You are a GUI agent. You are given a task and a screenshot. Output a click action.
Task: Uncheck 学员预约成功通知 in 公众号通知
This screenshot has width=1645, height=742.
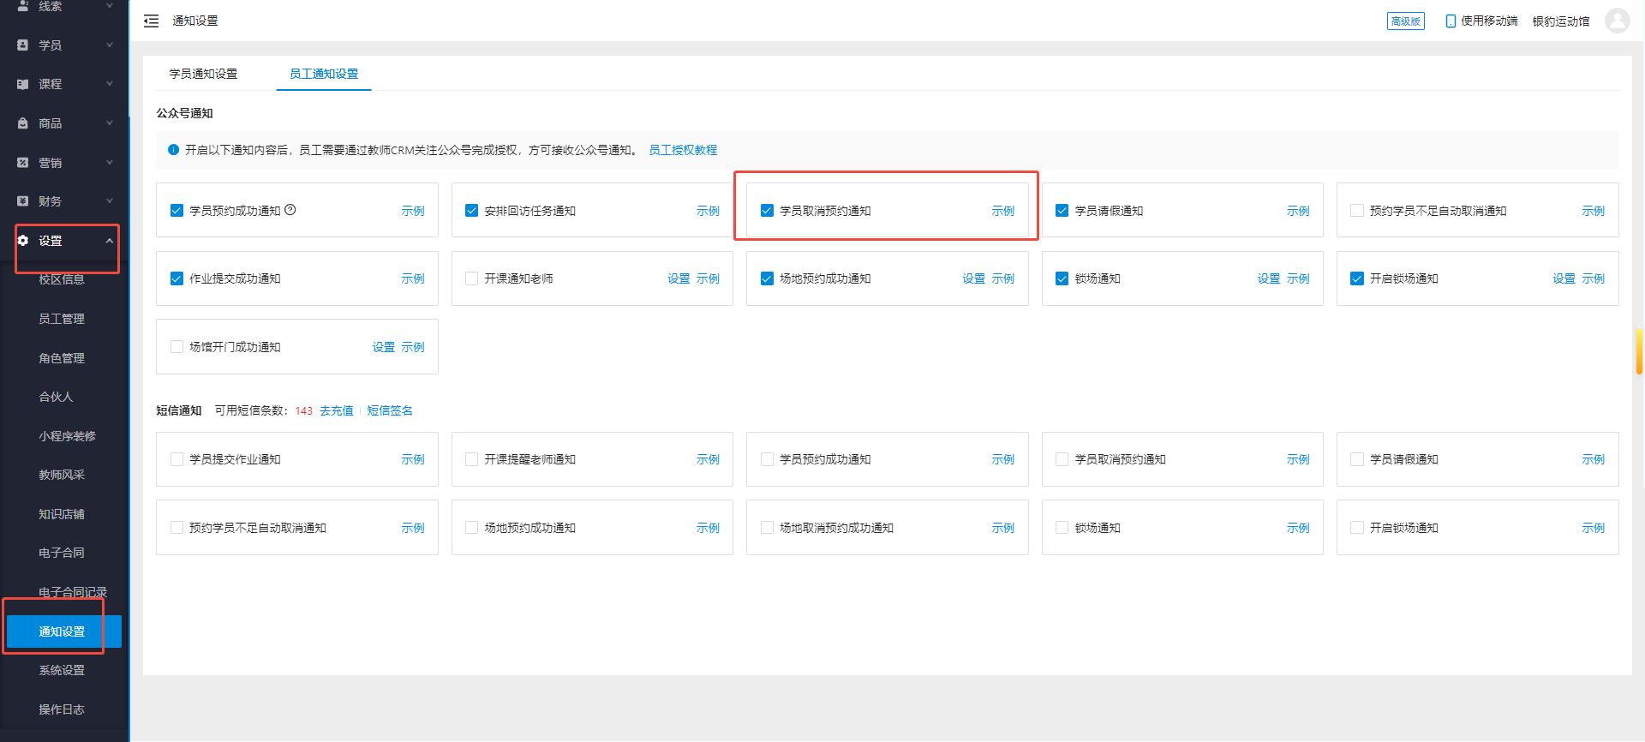[176, 210]
